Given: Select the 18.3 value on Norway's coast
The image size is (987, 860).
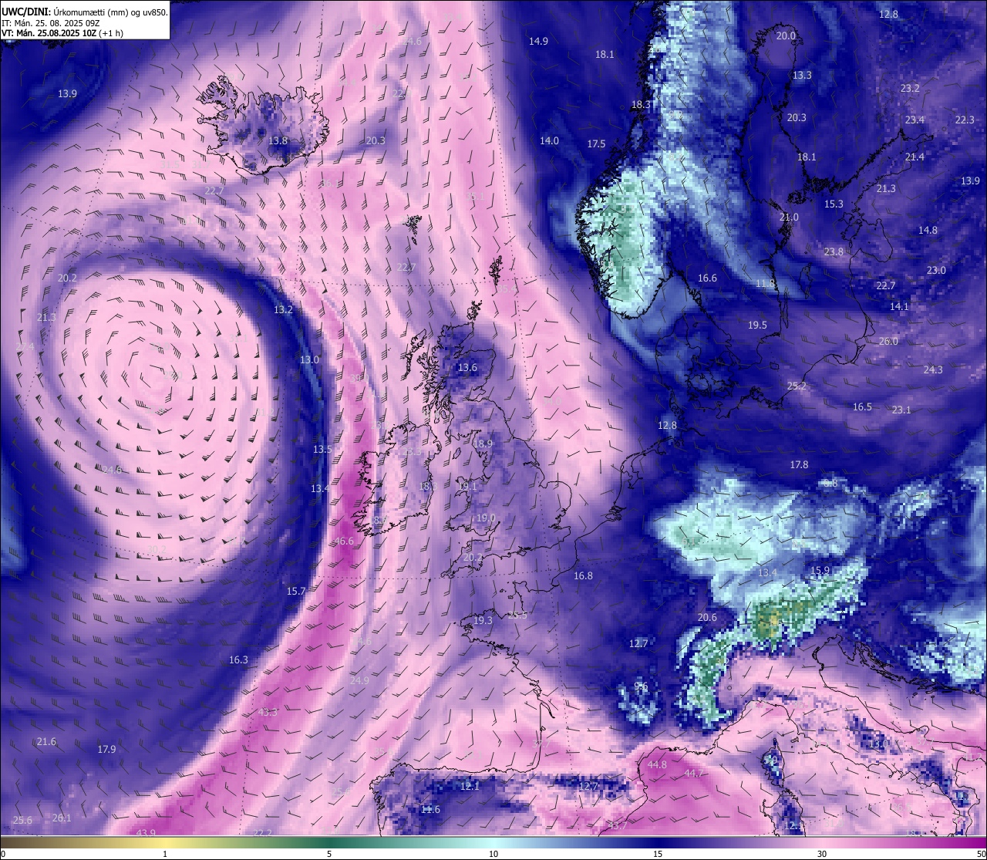Looking at the screenshot, I should click(642, 105).
